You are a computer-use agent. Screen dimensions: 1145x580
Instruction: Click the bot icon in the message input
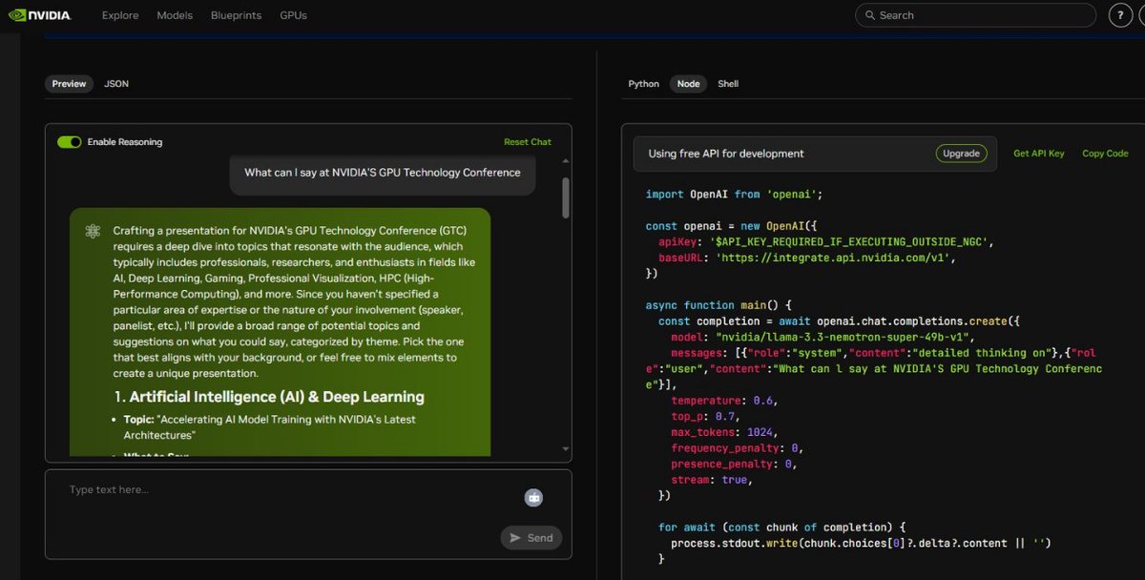[533, 497]
